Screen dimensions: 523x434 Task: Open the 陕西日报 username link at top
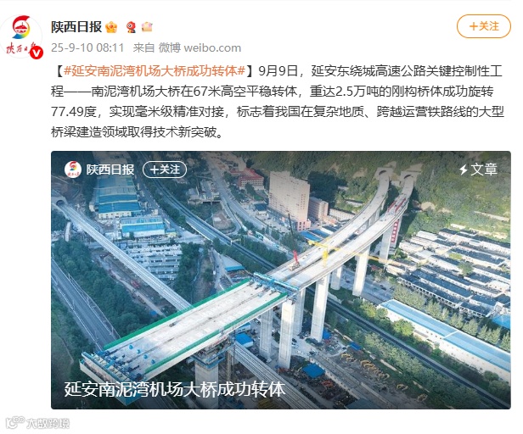click(76, 27)
